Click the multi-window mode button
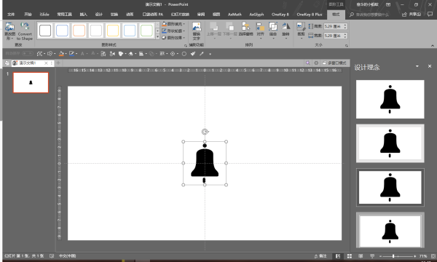 click(x=334, y=63)
